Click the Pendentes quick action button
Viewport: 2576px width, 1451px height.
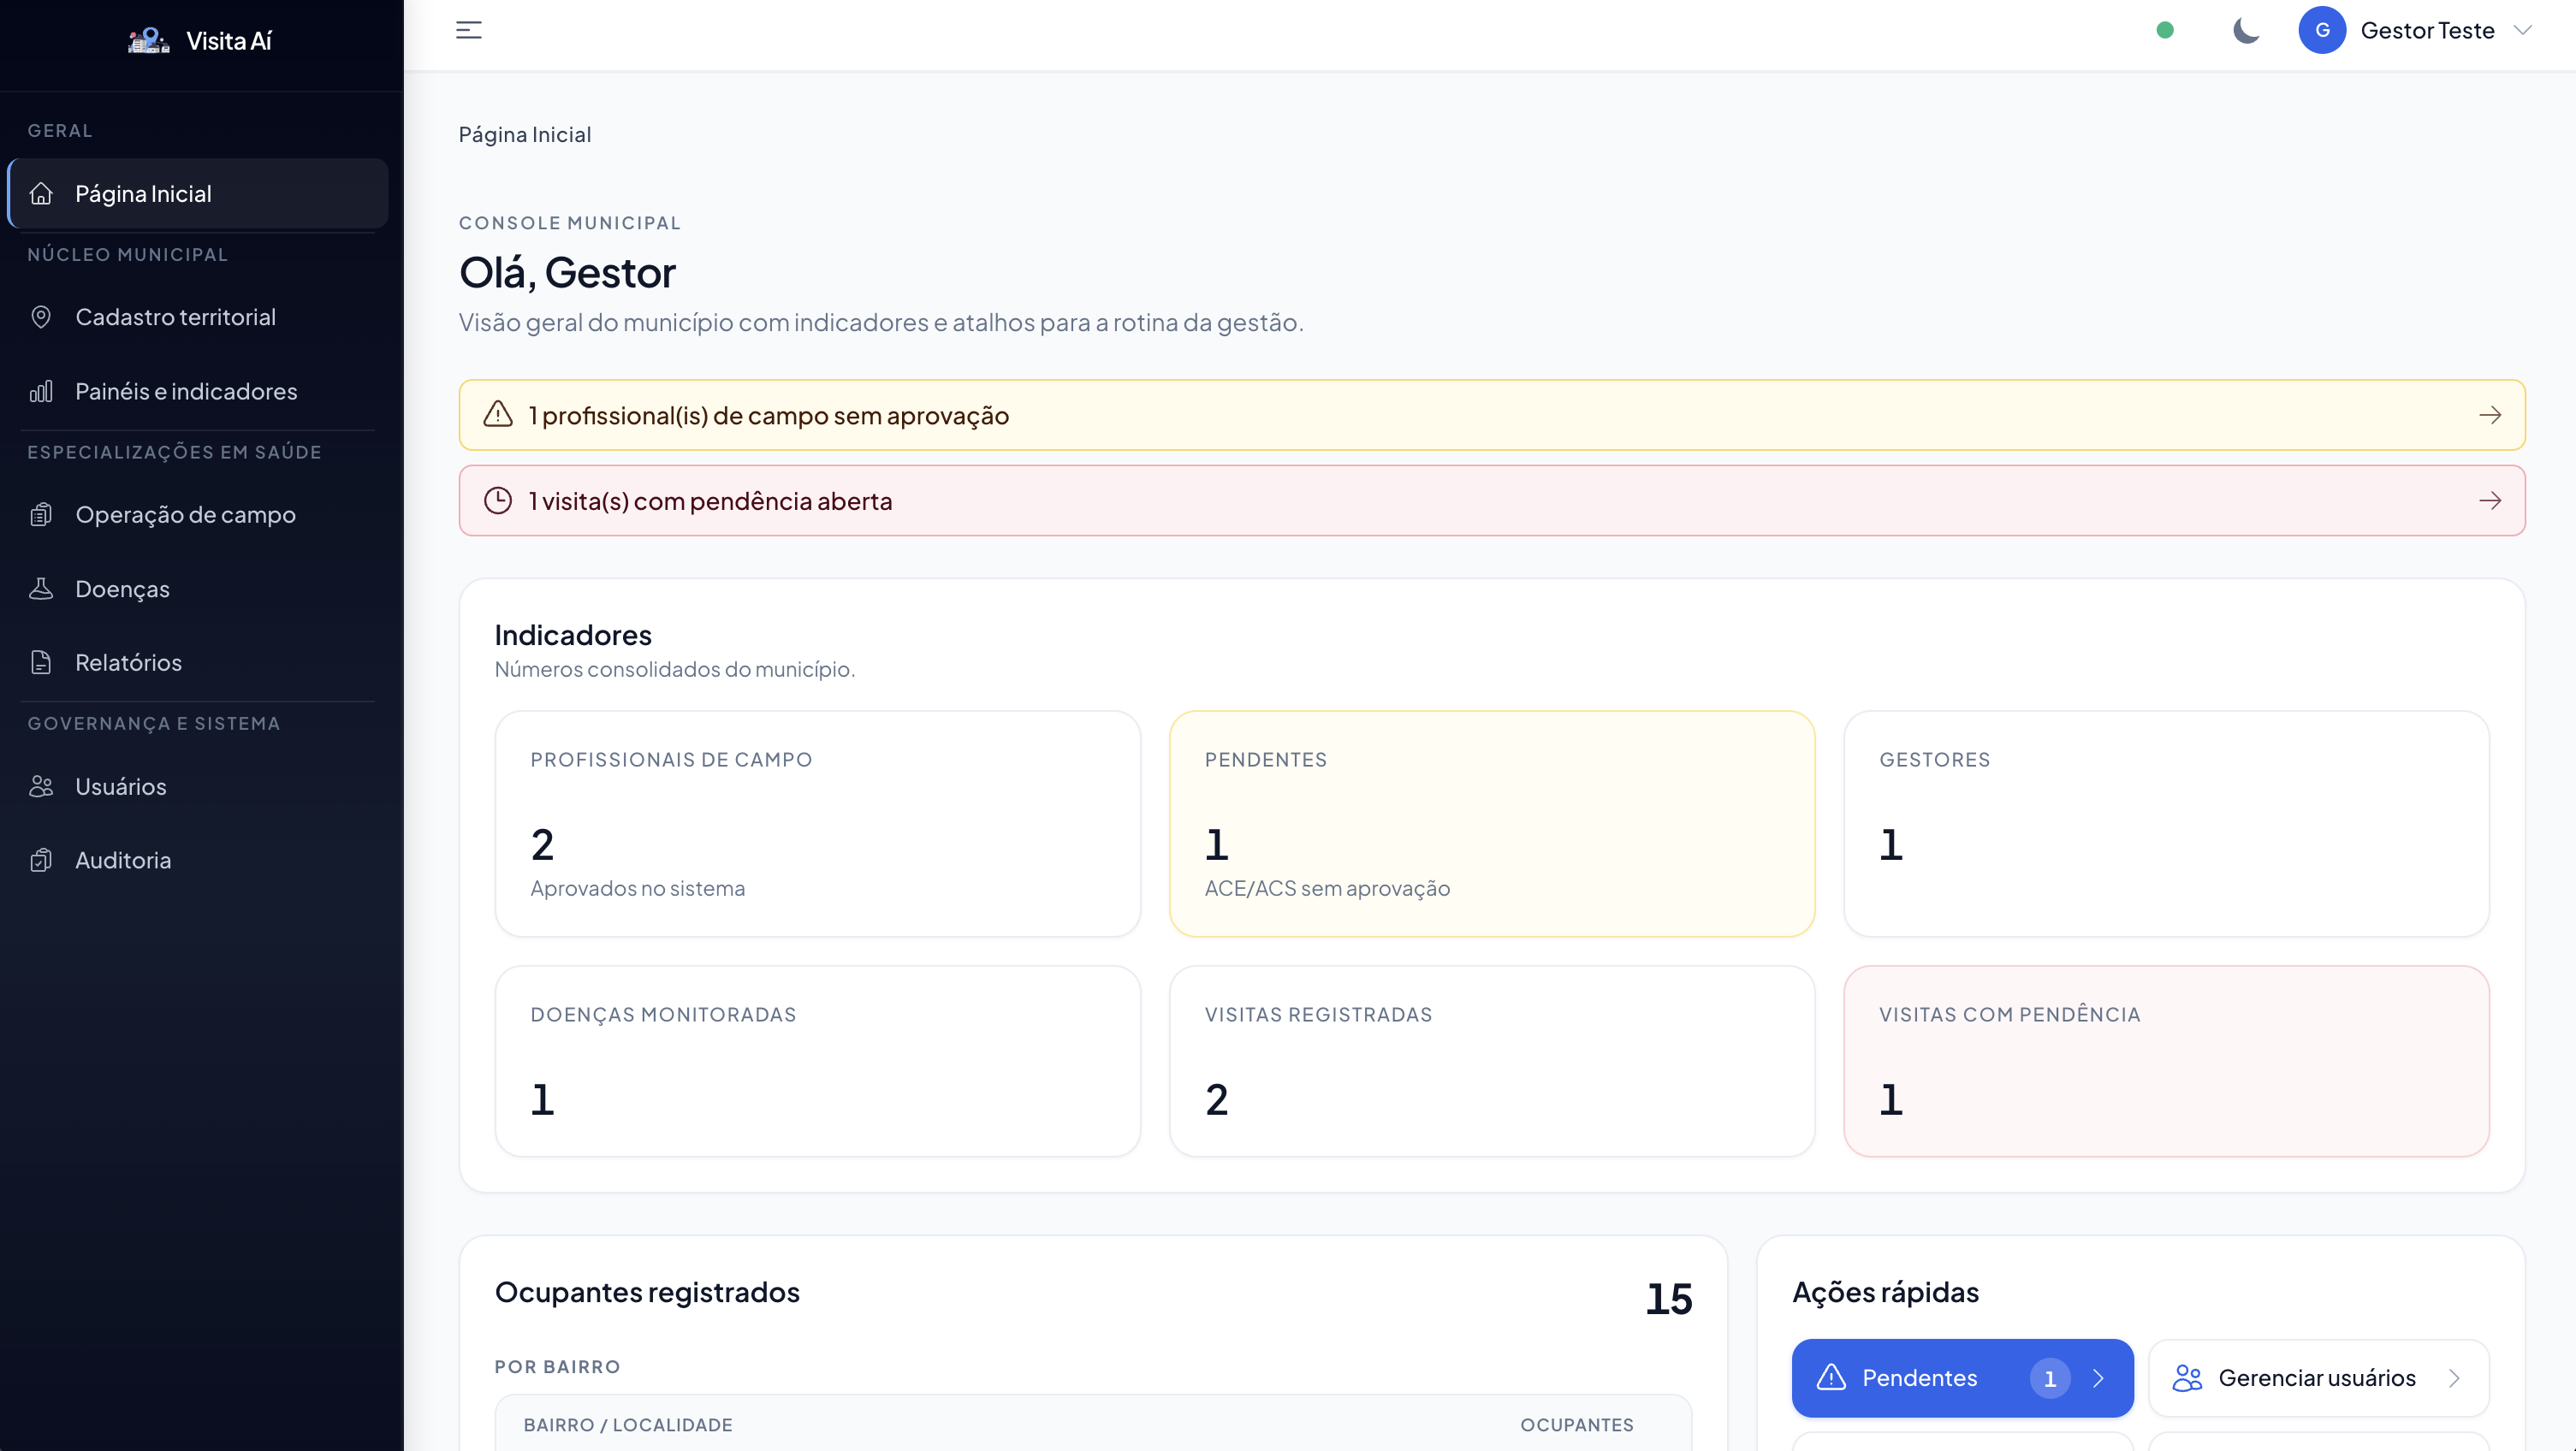tap(1961, 1378)
